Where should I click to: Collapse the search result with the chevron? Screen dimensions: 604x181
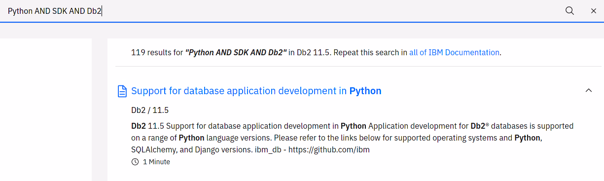[588, 91]
